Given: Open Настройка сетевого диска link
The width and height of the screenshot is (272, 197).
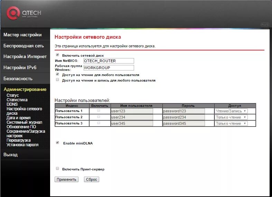Looking at the screenshot, I should (24, 111).
